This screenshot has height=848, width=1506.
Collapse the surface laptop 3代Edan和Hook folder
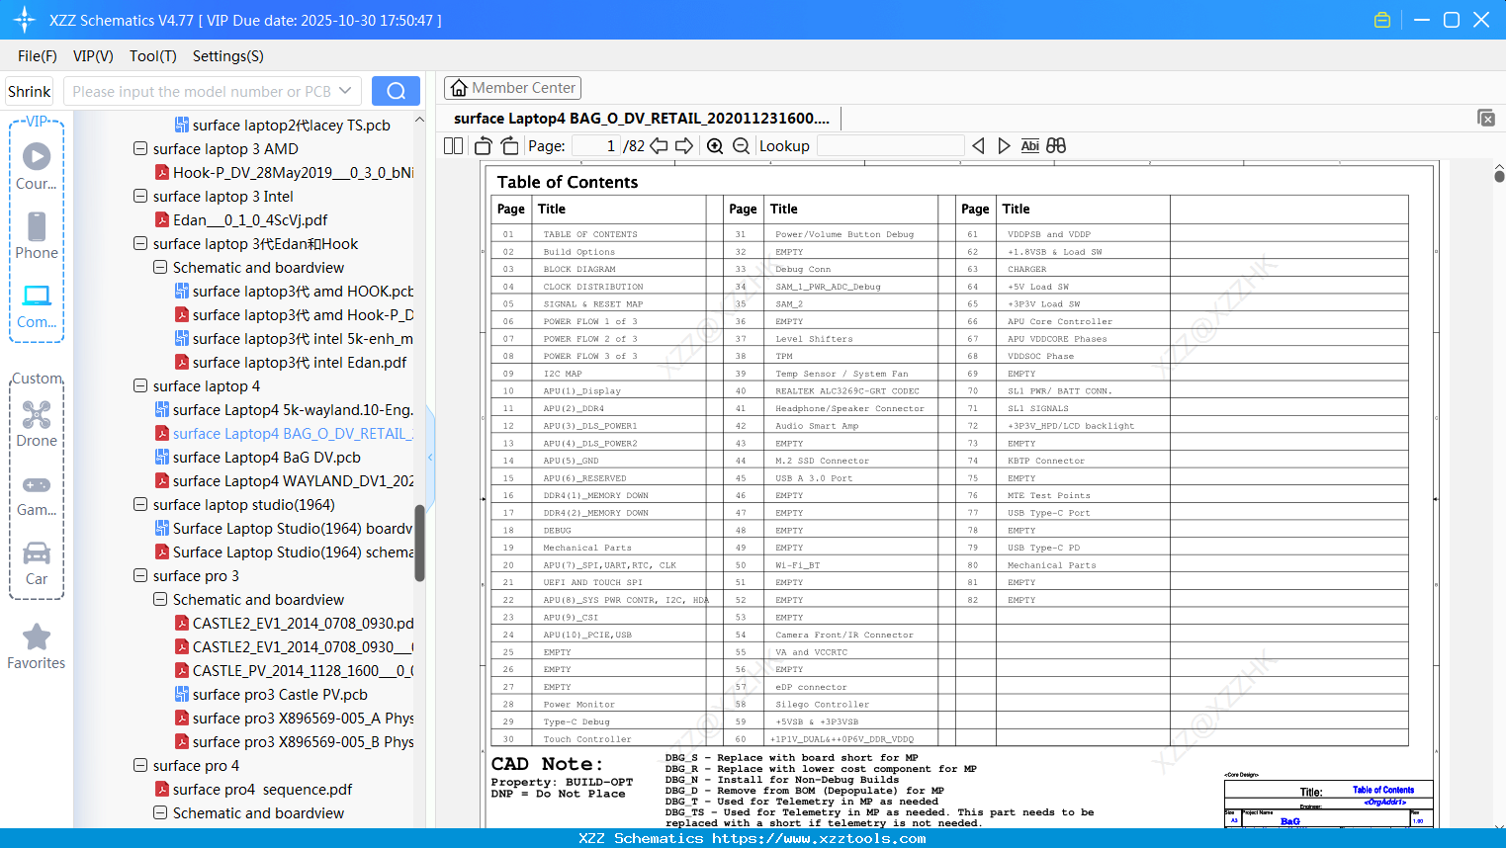[140, 244]
